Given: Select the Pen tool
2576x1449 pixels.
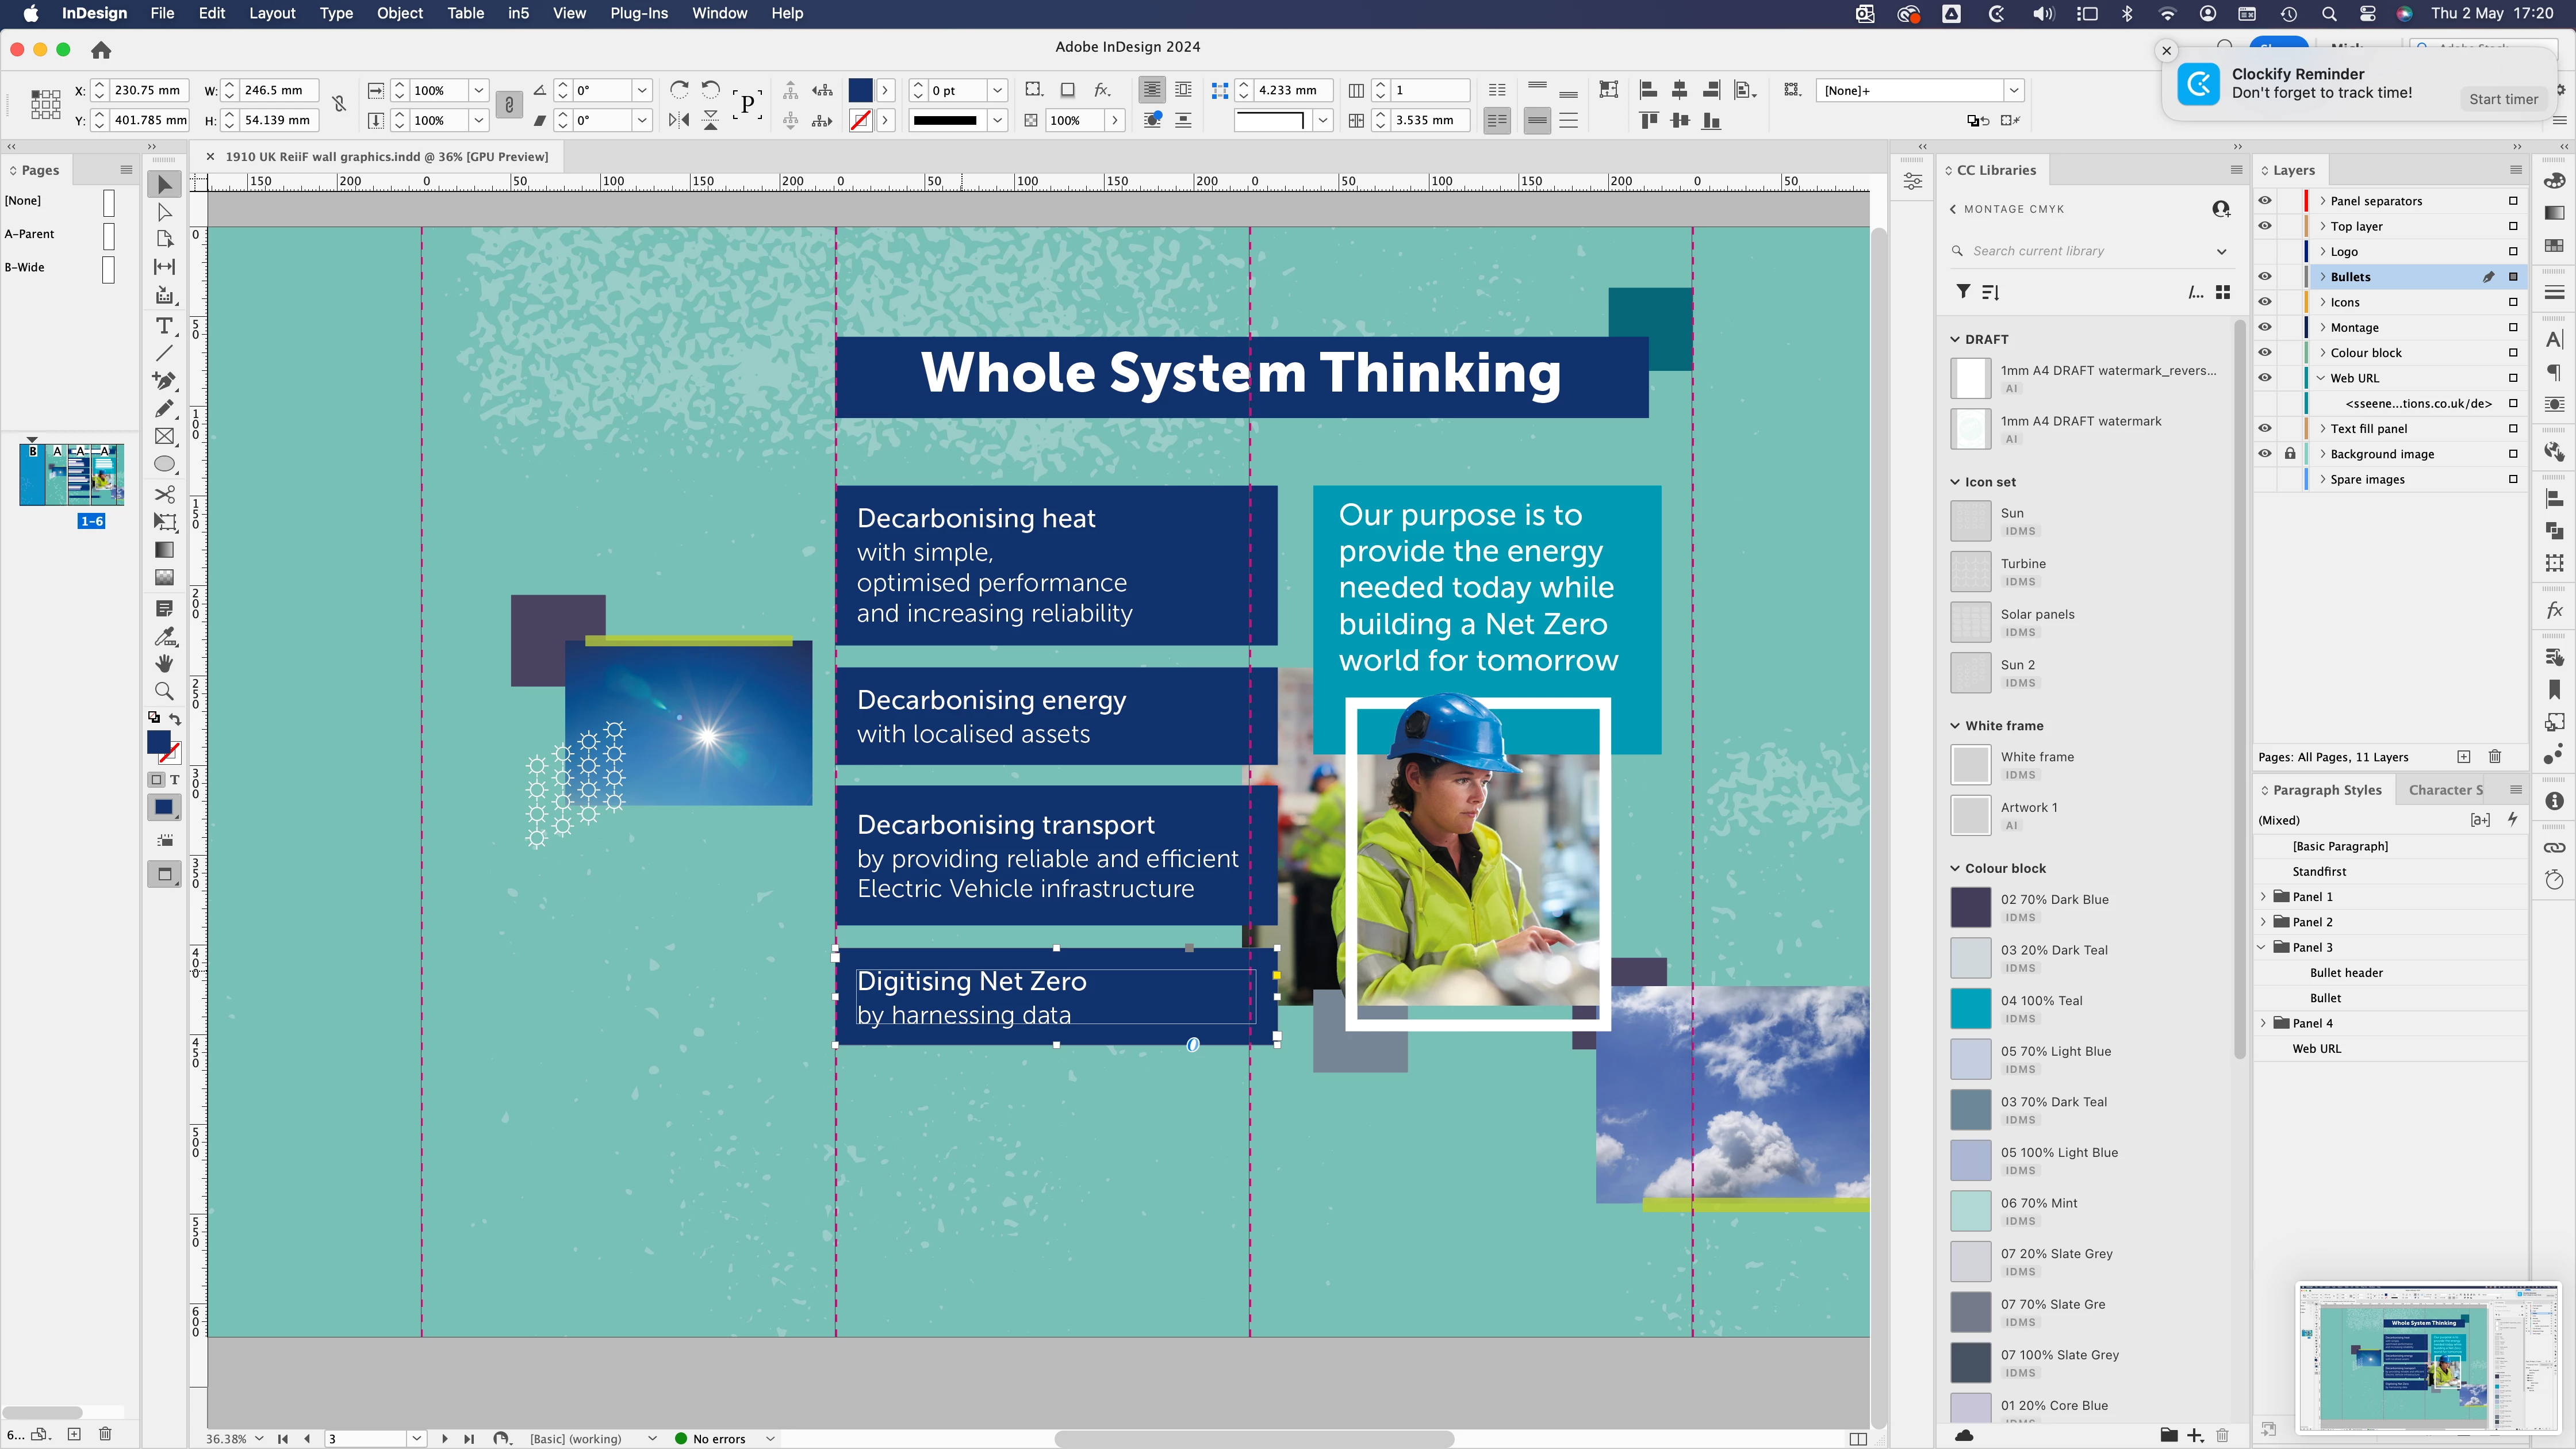Looking at the screenshot, I should [x=164, y=380].
